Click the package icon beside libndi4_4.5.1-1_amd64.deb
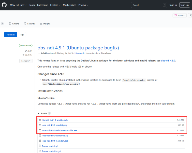The height and width of the screenshot is (153, 192). [x=40, y=120]
